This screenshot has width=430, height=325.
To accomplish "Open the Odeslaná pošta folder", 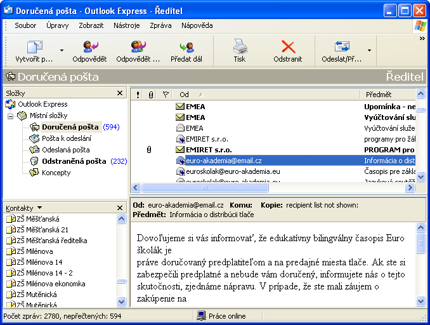I will point(66,150).
